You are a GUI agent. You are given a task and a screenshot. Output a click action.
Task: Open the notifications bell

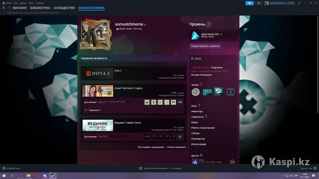[x=259, y=3]
